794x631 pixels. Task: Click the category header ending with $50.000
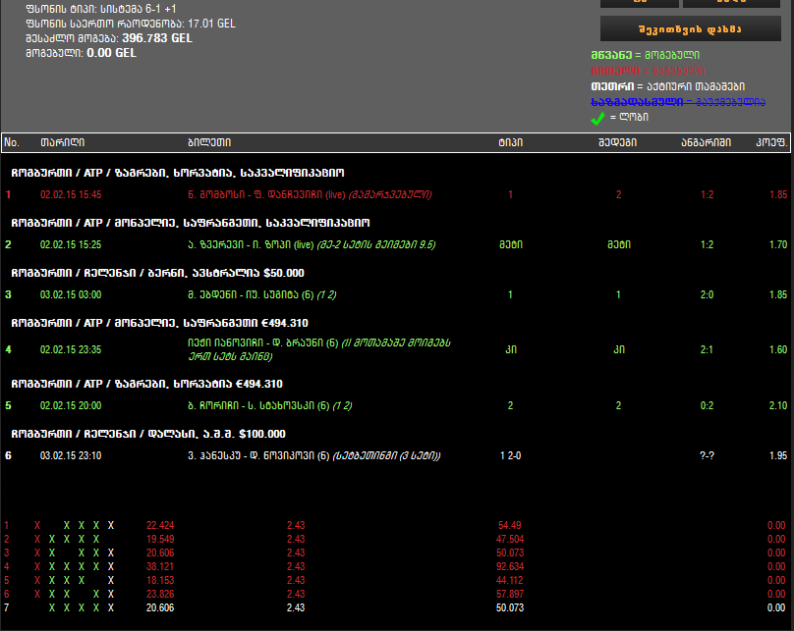click(x=157, y=273)
